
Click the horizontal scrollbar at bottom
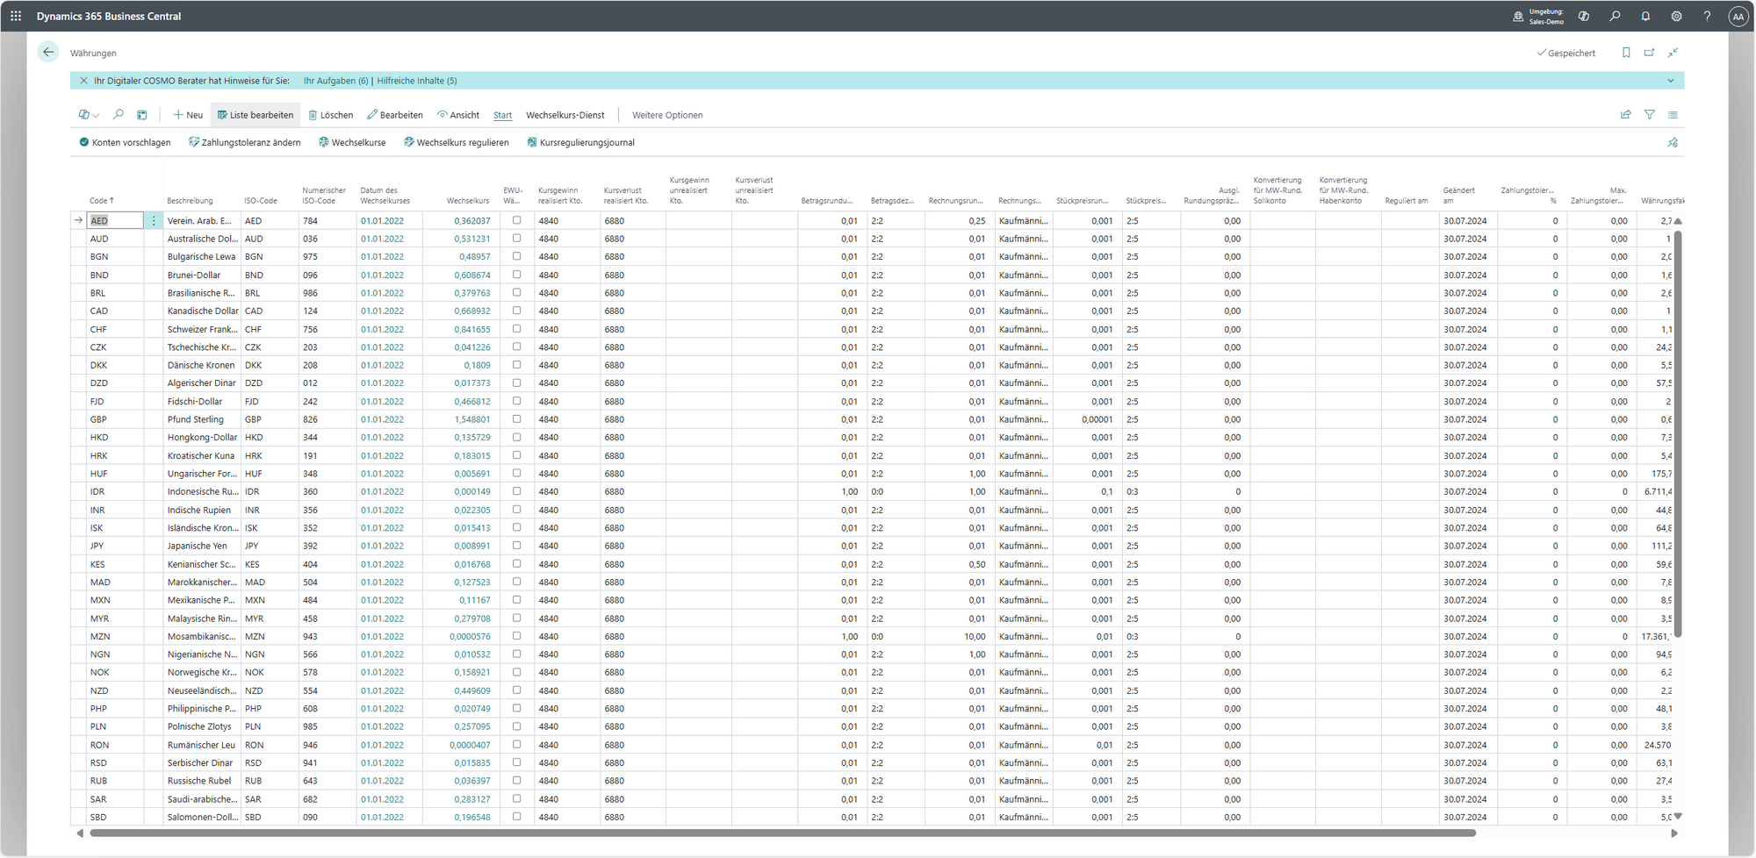tap(781, 833)
